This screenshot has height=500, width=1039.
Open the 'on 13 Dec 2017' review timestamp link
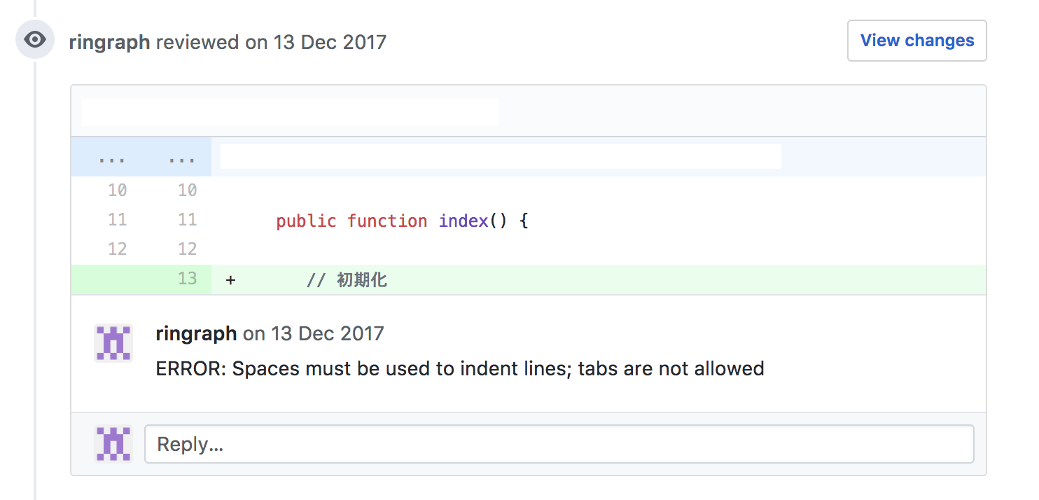tap(316, 42)
